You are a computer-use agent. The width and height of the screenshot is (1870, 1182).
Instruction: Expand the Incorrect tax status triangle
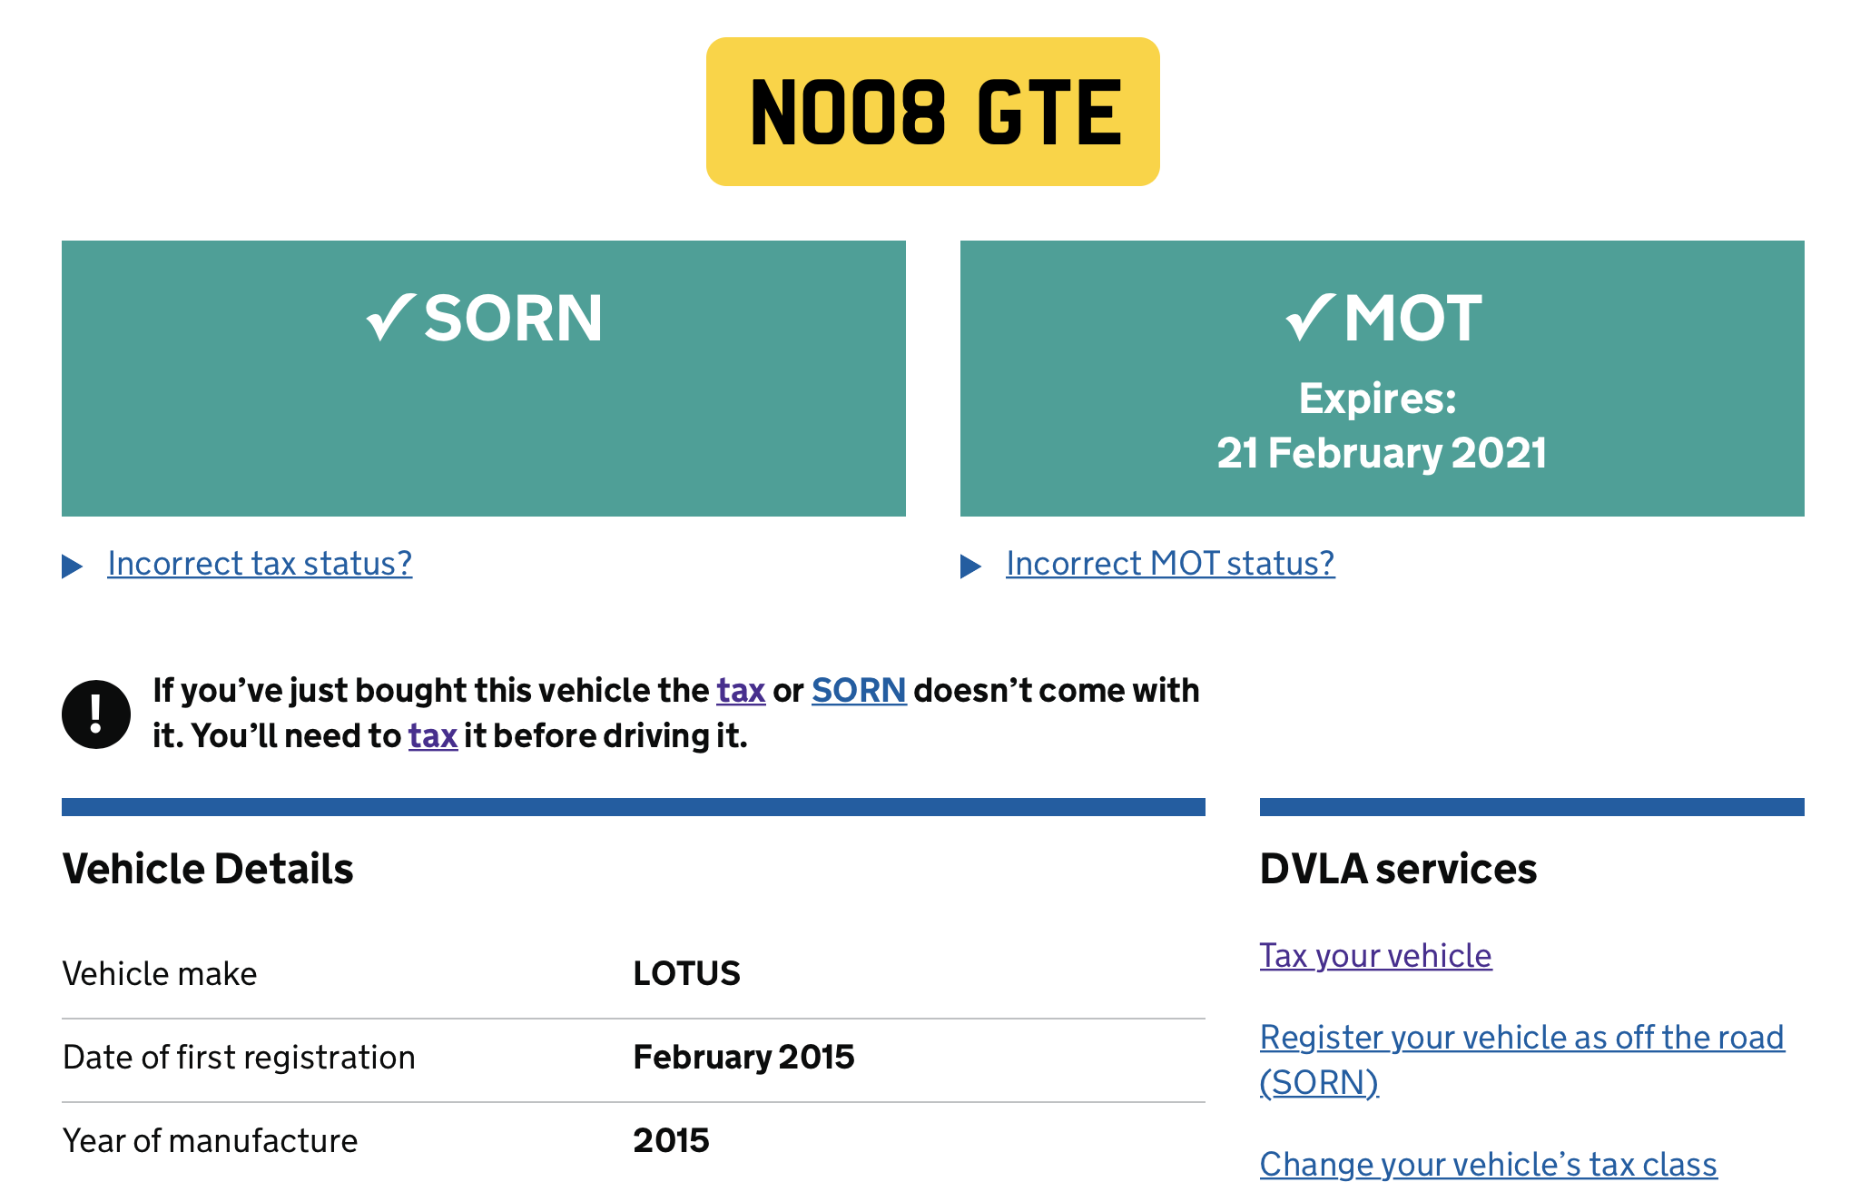point(73,566)
